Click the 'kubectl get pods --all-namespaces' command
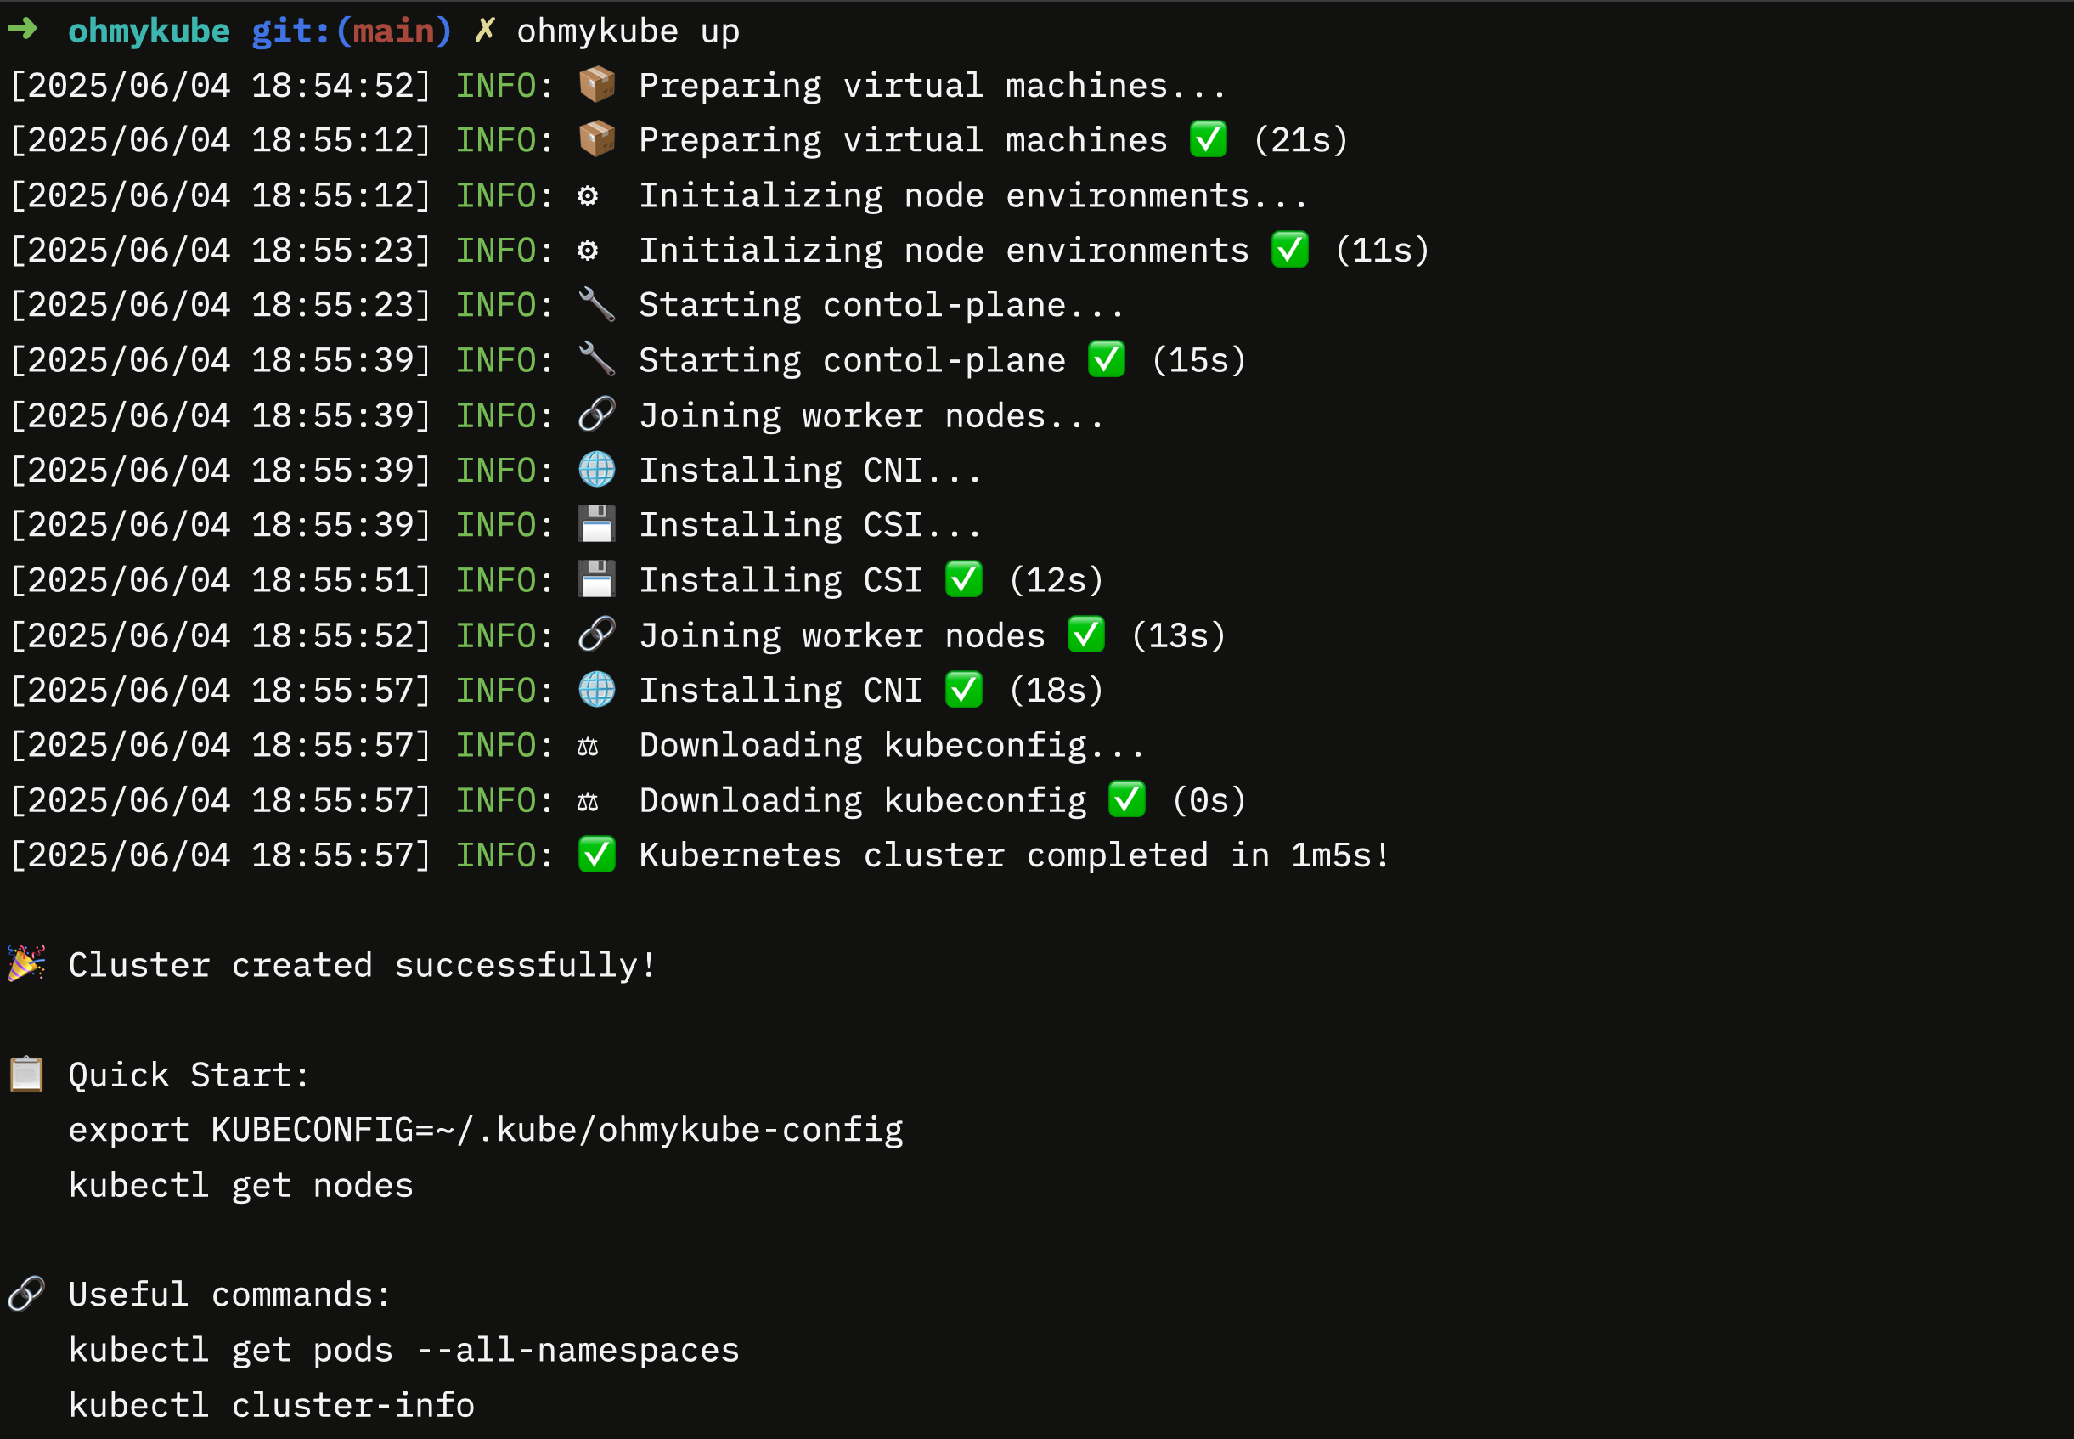 tap(403, 1350)
